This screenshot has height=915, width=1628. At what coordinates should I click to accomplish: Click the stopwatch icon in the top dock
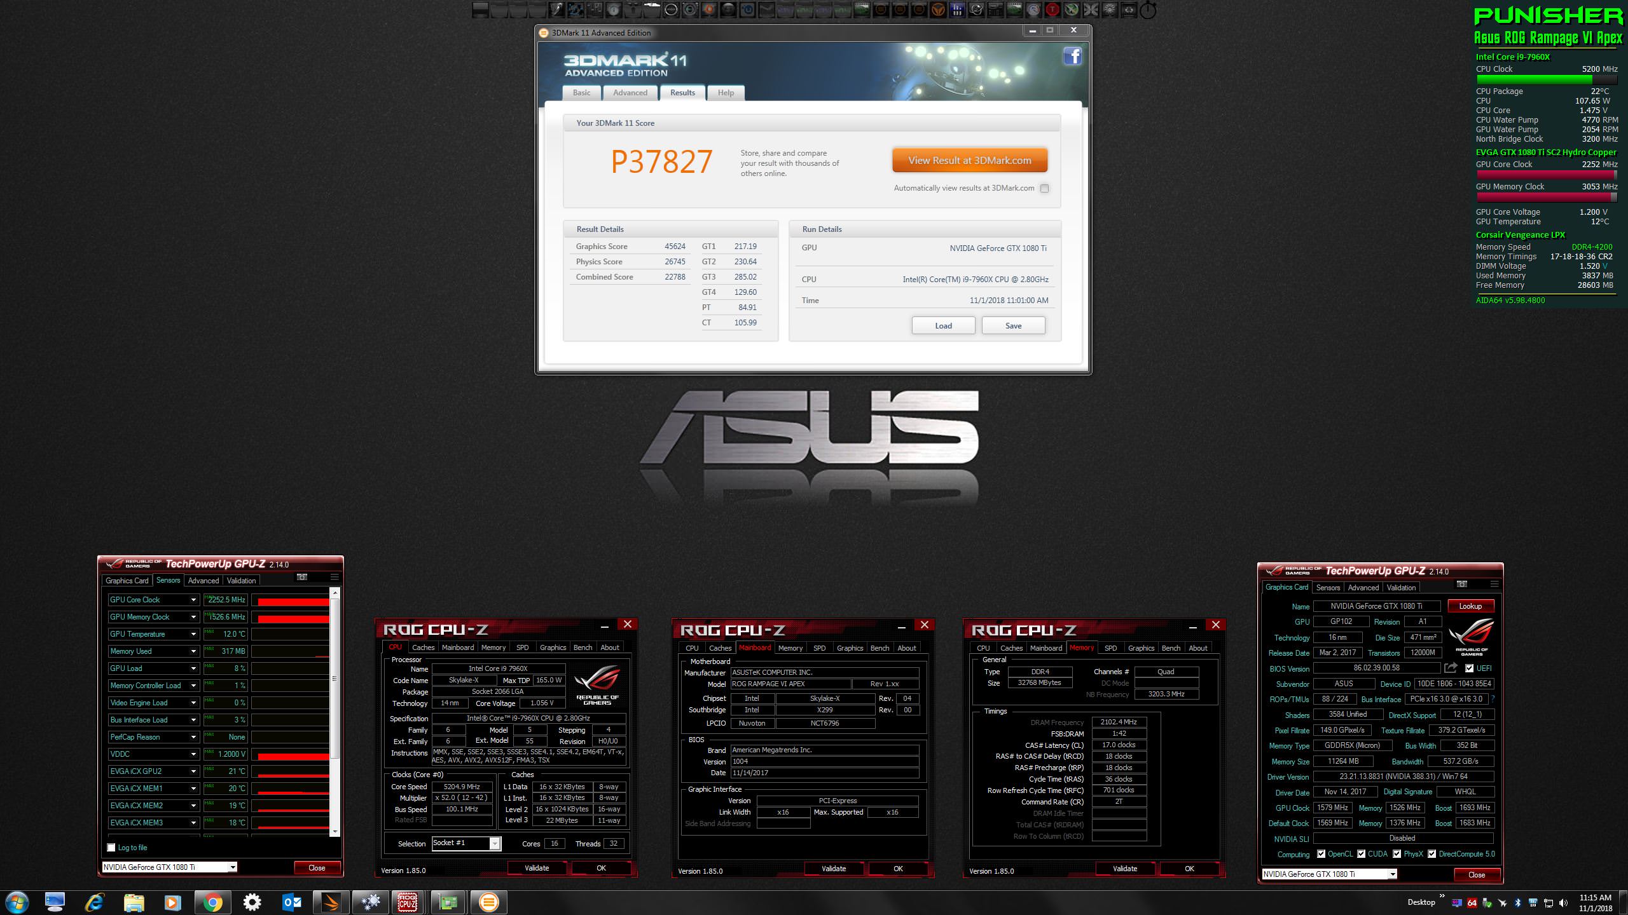(1148, 10)
